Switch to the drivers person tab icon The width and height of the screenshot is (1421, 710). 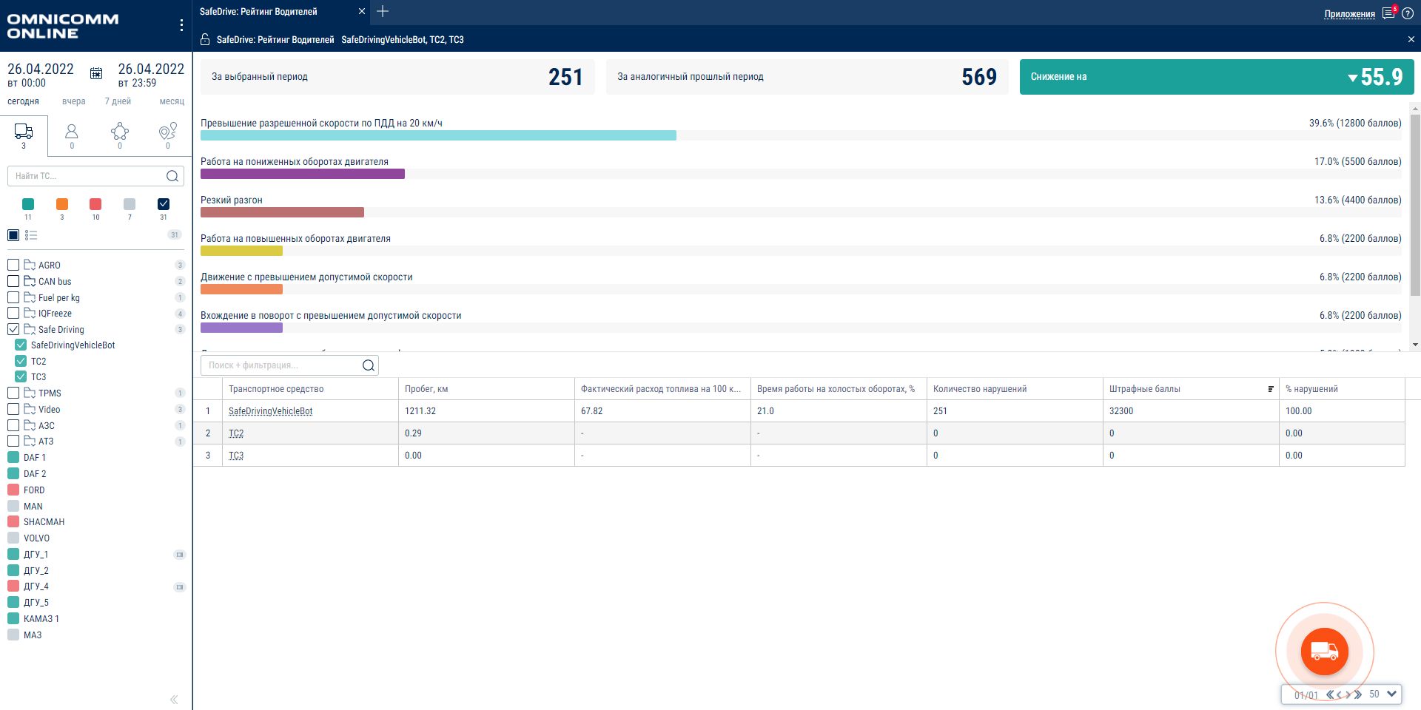tap(72, 132)
